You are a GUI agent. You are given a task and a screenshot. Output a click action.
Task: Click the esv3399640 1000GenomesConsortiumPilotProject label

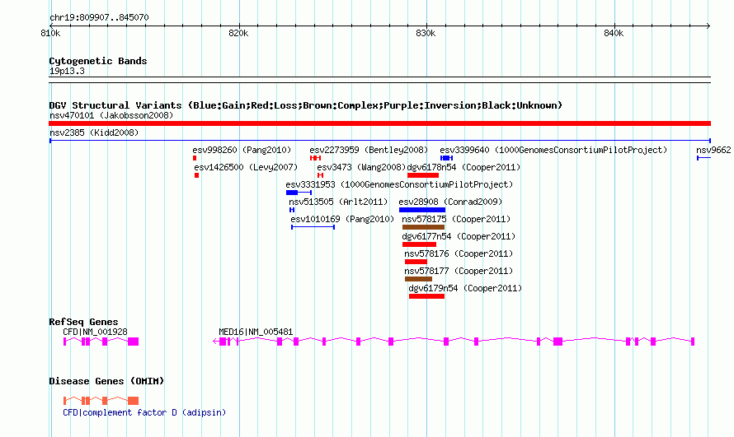(553, 150)
